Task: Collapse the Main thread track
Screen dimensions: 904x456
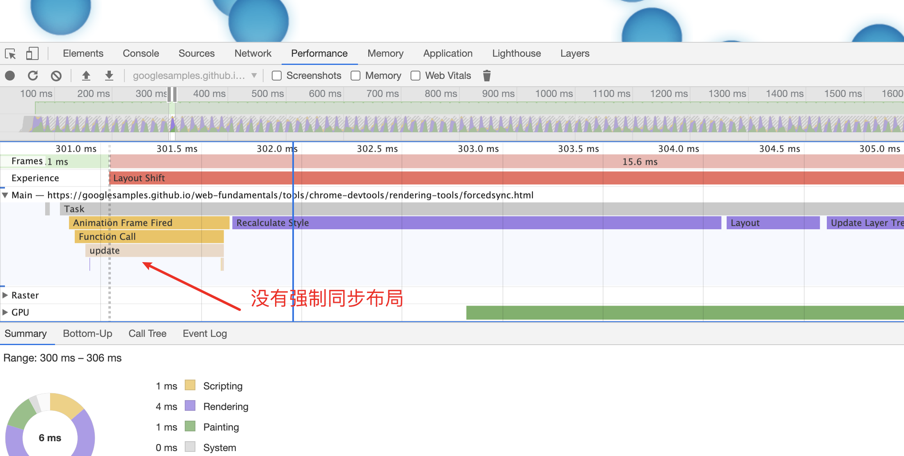Action: tap(5, 195)
